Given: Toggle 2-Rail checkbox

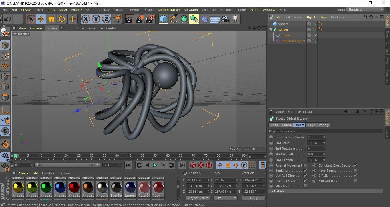Looking at the screenshot, I should point(355,176).
